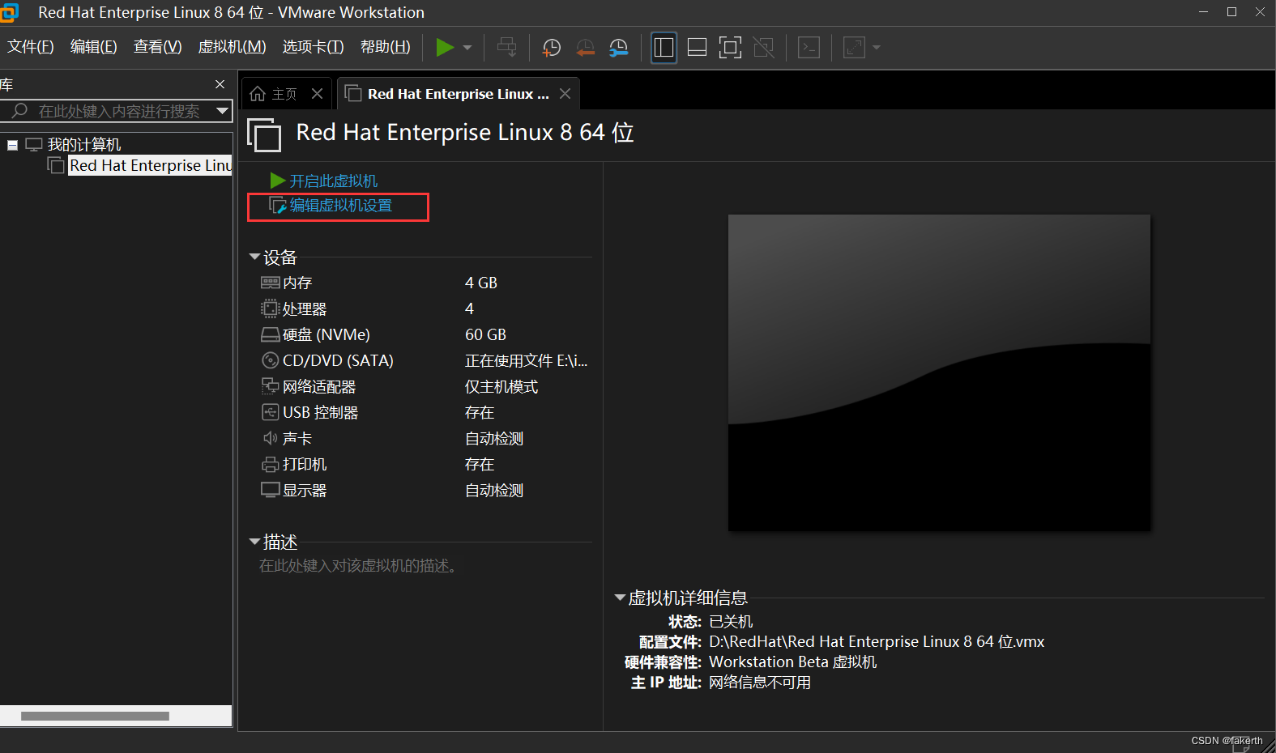Click the 声卡 sound card row
The width and height of the screenshot is (1276, 753).
coord(425,438)
